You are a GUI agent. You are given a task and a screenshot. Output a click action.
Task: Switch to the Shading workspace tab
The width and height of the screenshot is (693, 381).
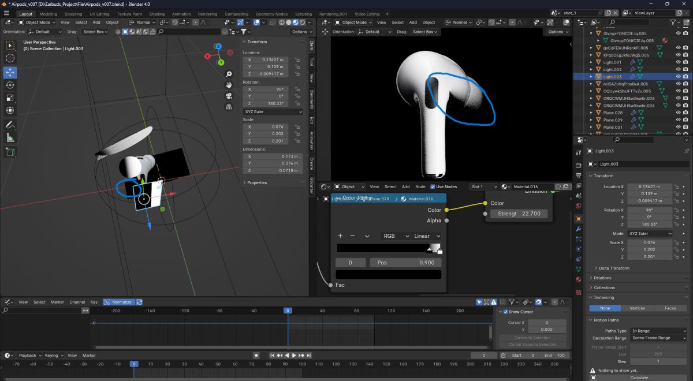coord(157,14)
